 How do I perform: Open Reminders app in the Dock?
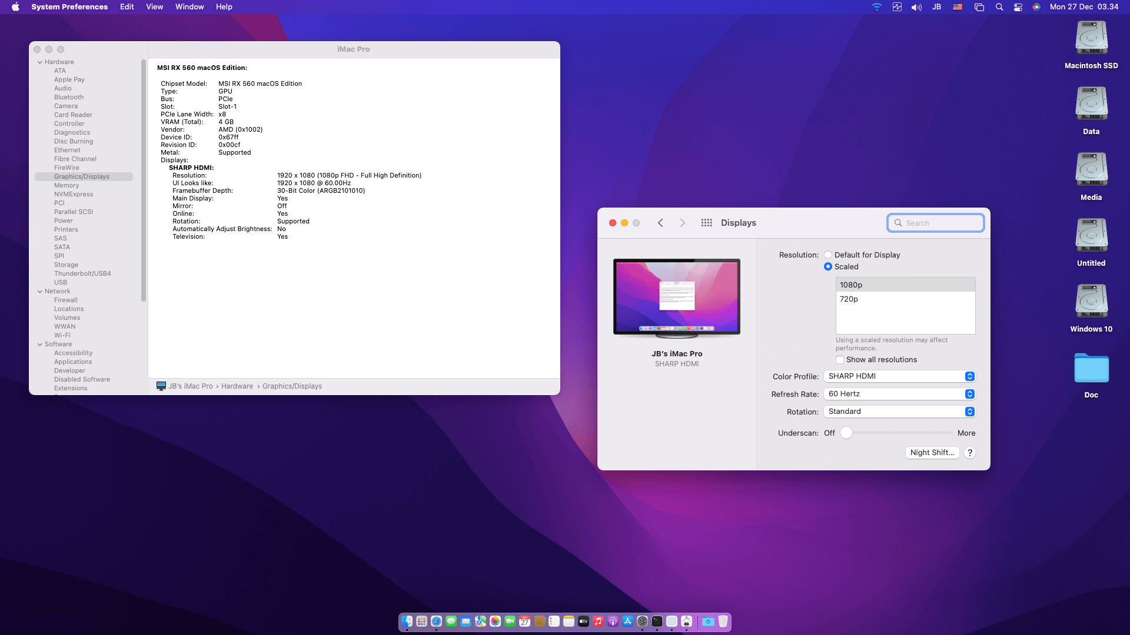pos(554,621)
